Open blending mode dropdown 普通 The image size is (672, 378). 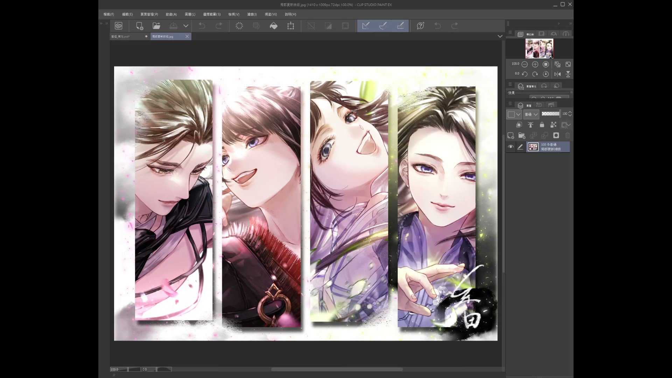(x=531, y=114)
